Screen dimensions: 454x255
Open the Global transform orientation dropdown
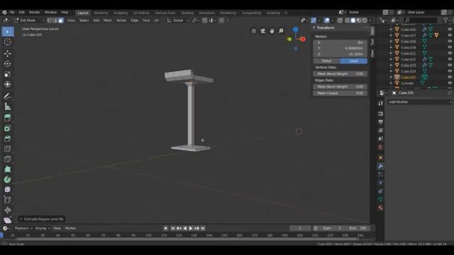177,21
